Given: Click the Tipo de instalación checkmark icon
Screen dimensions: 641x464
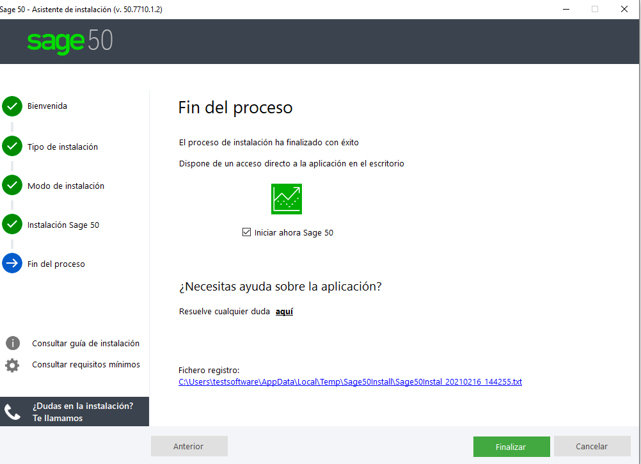Looking at the screenshot, I should pos(12,146).
